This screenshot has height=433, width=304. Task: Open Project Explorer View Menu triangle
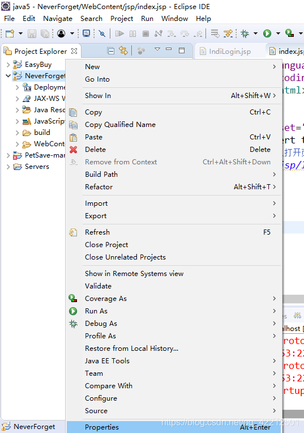coord(157,49)
